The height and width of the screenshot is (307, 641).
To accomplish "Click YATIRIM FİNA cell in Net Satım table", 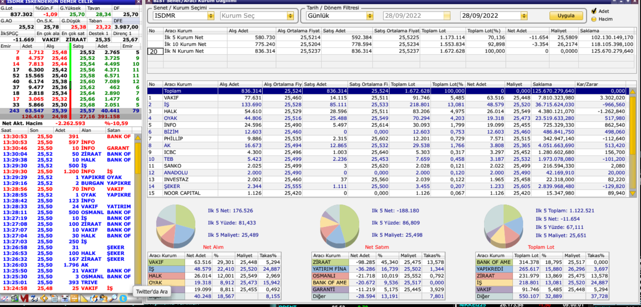I will coord(330,269).
